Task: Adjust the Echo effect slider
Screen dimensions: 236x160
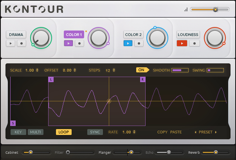Action: click(169, 152)
